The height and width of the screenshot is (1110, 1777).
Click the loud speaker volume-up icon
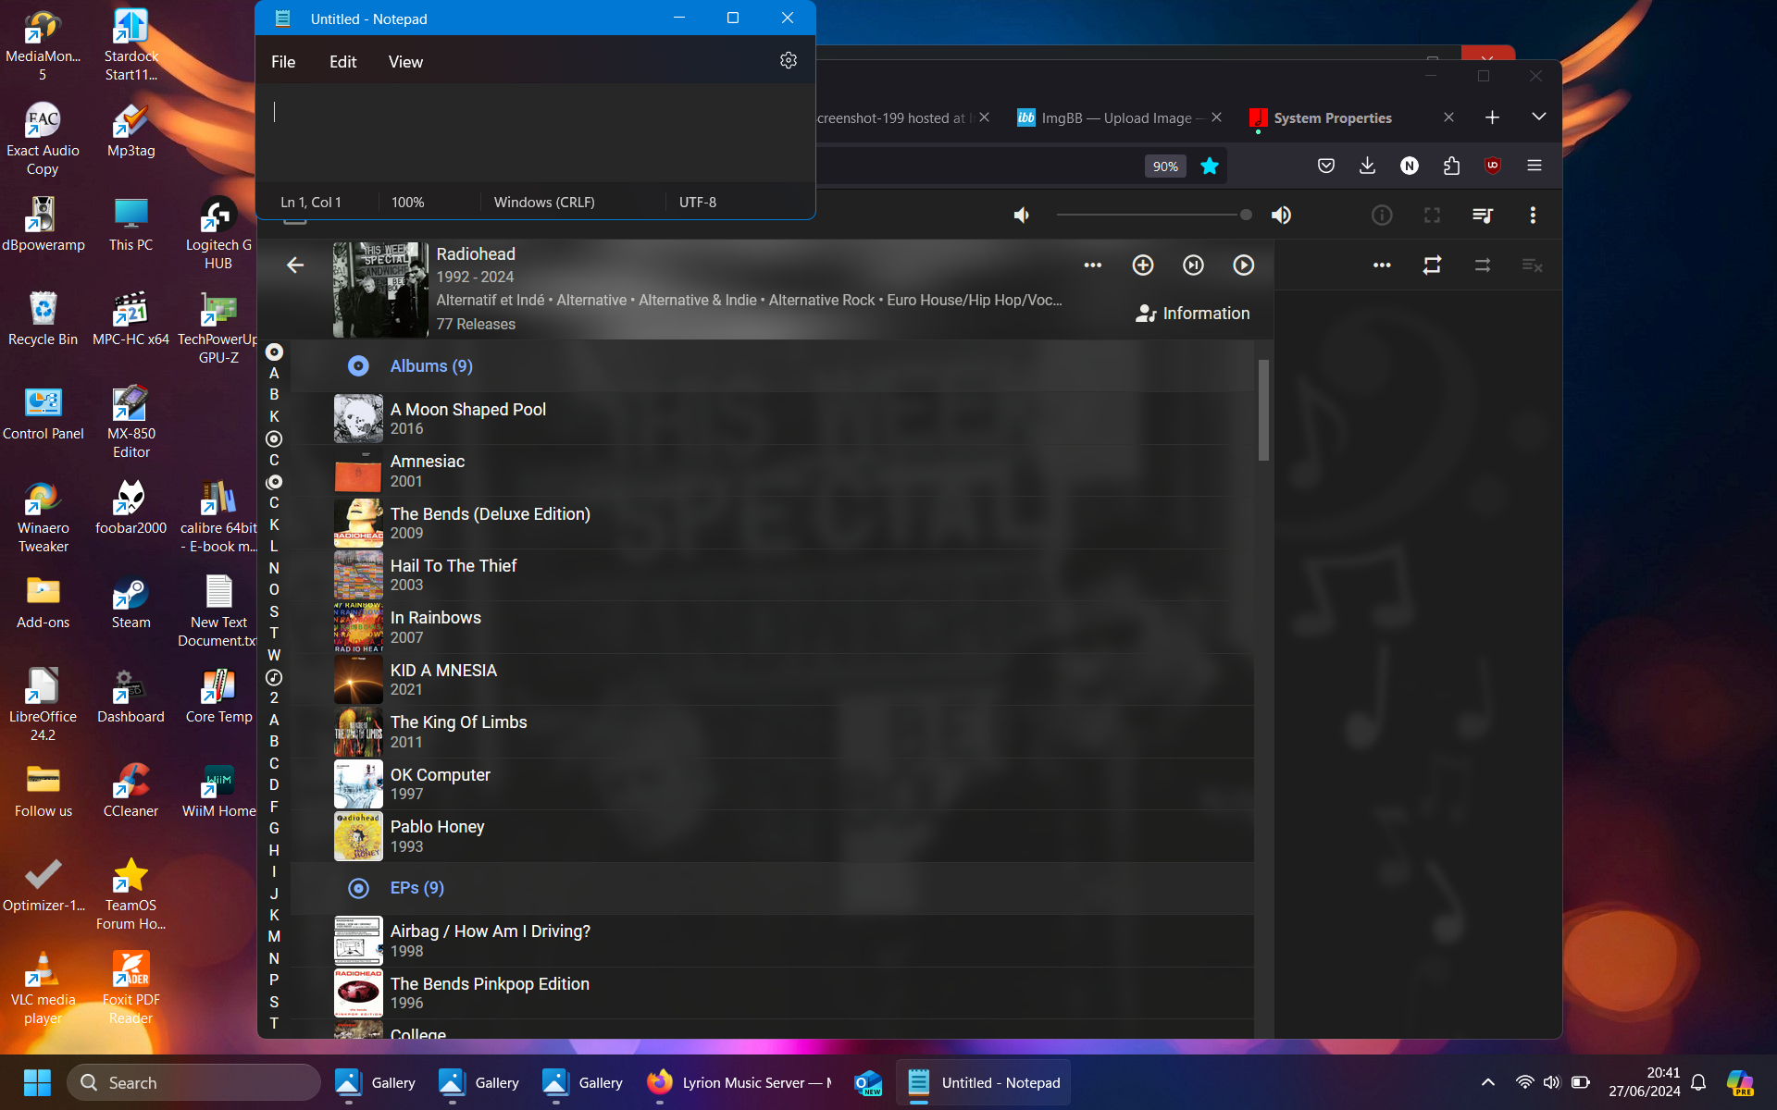1282,216
